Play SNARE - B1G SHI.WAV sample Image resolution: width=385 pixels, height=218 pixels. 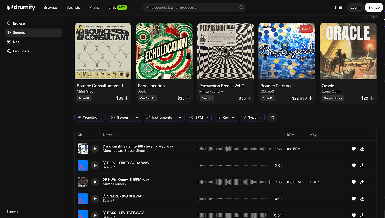pos(95,199)
